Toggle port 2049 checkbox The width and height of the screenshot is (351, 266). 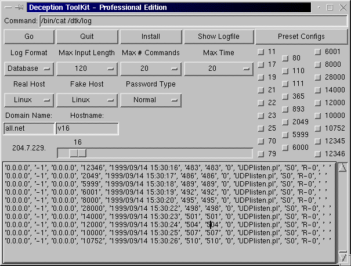285,122
